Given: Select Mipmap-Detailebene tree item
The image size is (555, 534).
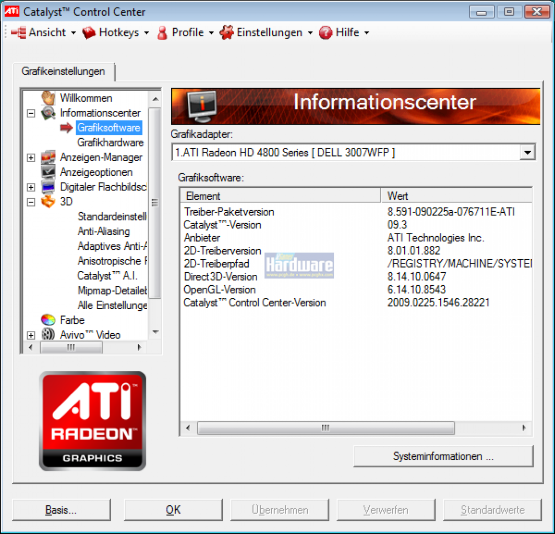Looking at the screenshot, I should (112, 290).
